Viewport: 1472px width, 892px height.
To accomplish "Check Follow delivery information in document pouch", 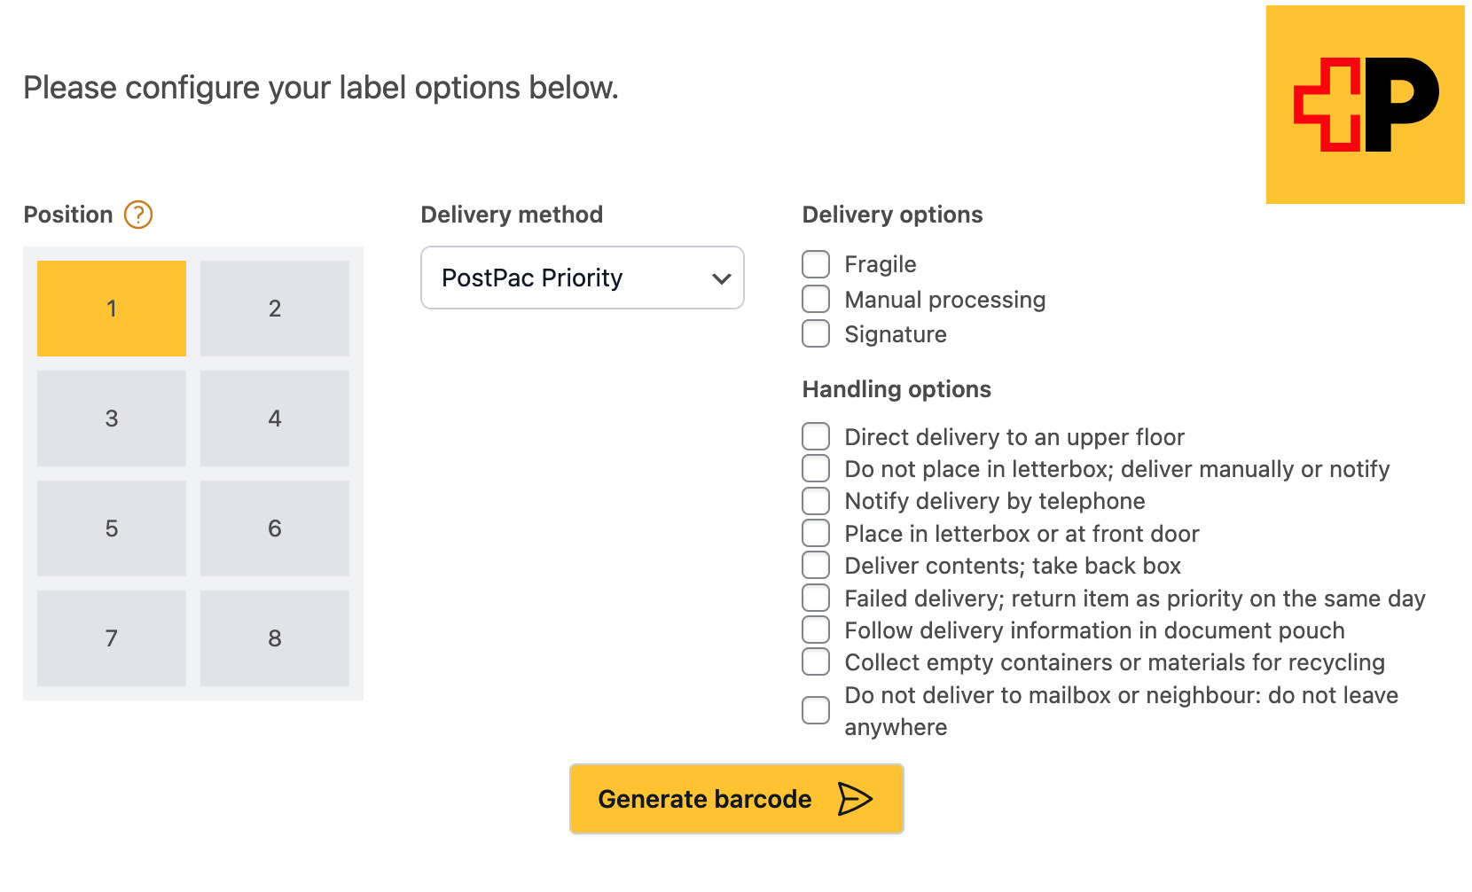I will [x=816, y=630].
